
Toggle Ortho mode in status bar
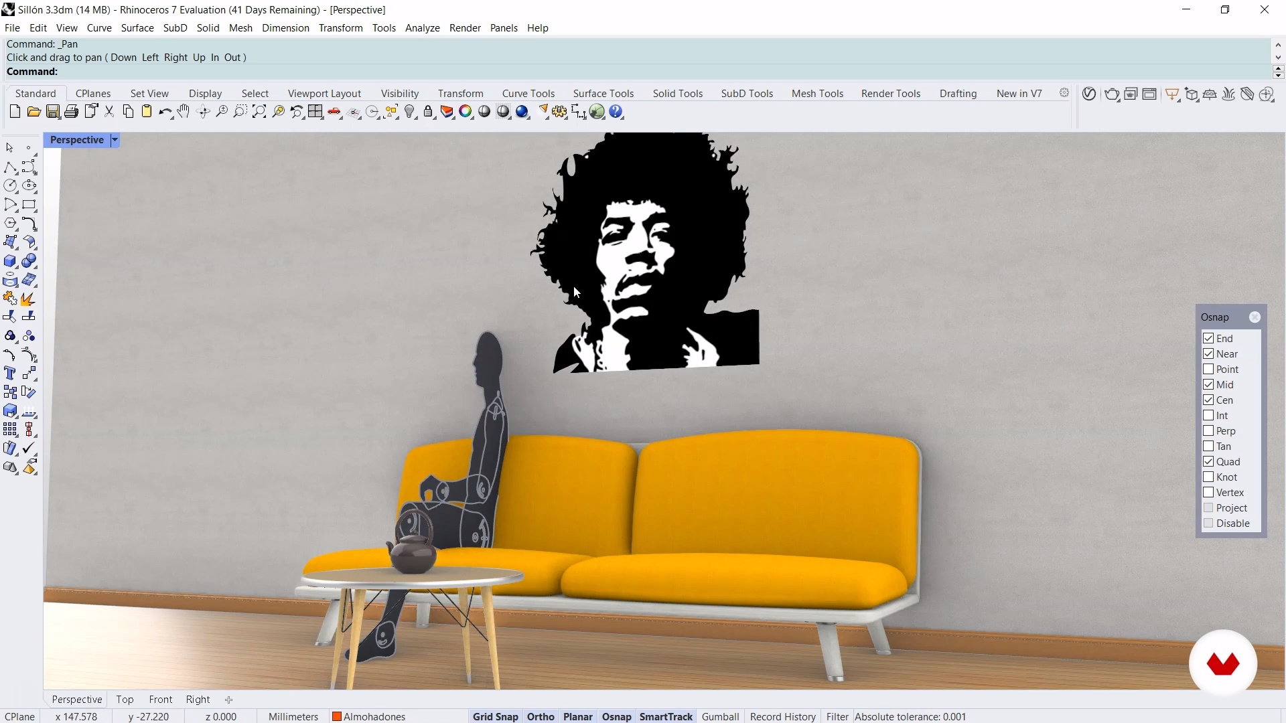541,716
